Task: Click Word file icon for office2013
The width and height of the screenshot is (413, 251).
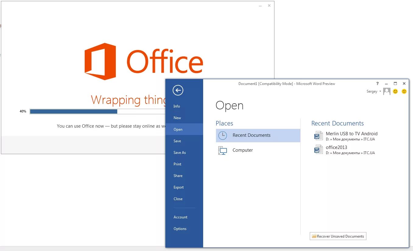Action: pyautogui.click(x=319, y=150)
